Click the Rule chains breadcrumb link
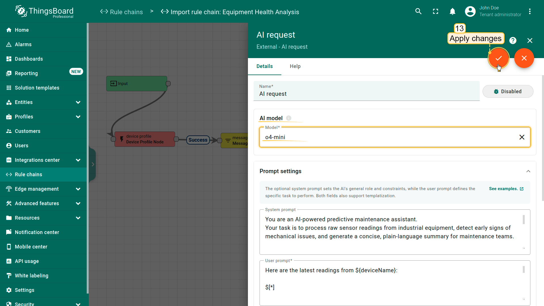The height and width of the screenshot is (306, 544). pyautogui.click(x=122, y=12)
